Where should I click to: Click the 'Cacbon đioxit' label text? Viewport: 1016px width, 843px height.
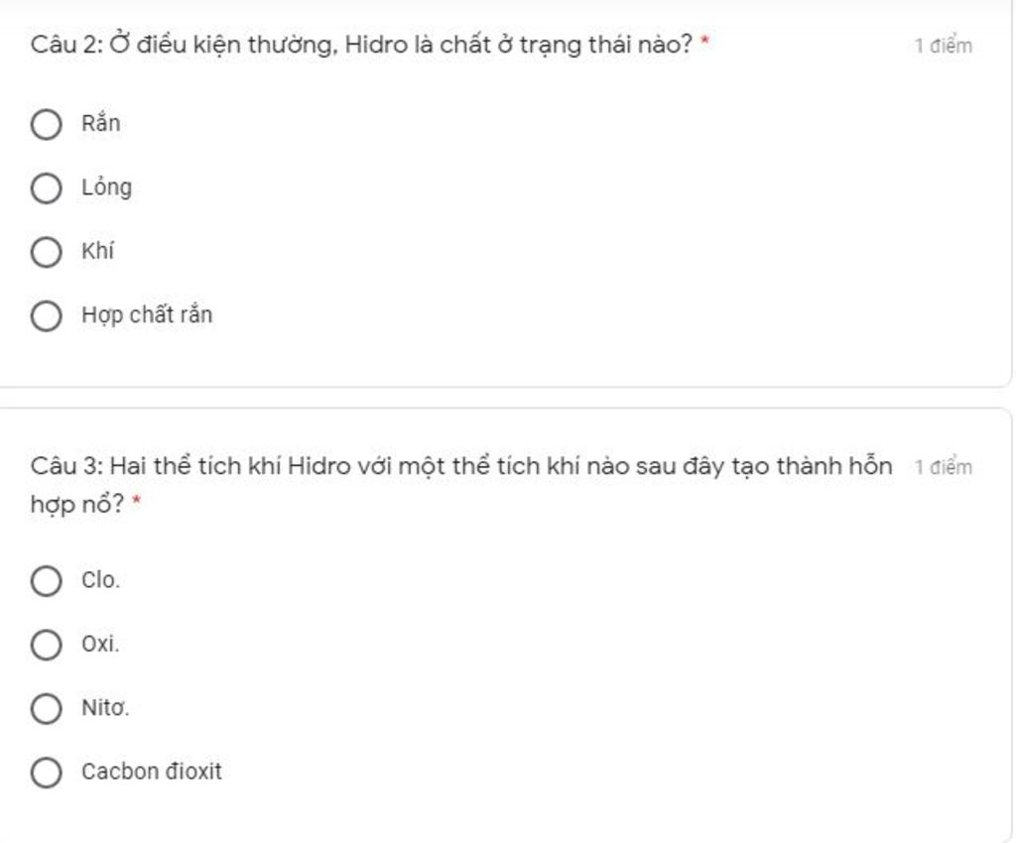(x=152, y=772)
